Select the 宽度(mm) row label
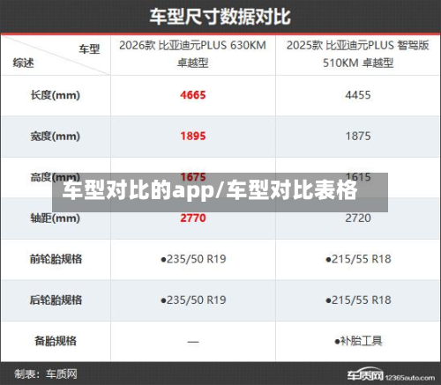The image size is (441, 385). (56, 137)
